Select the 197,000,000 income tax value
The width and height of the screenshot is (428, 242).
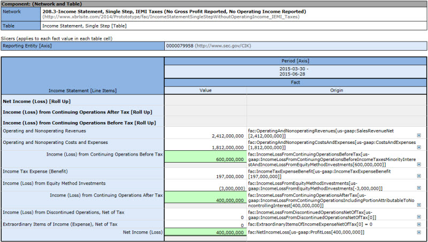pos(230,177)
